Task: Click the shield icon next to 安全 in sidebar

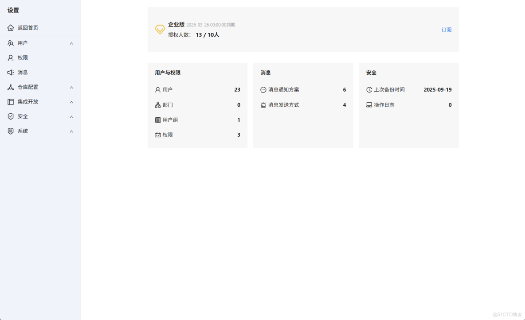Action: 11,116
